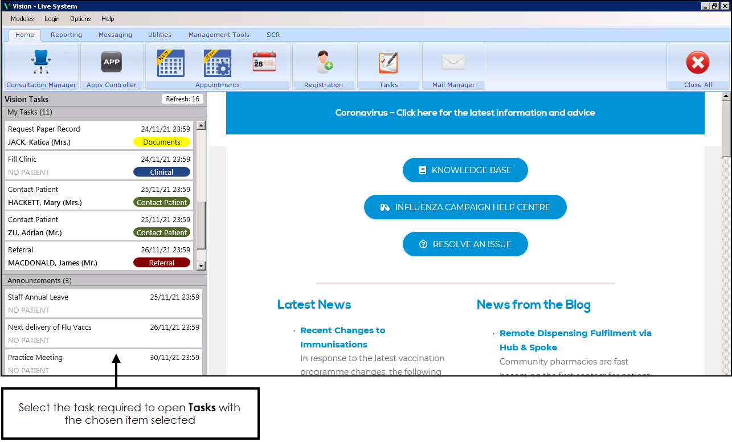This screenshot has height=442, width=732.
Task: Open Appointments setup calendar with gear icon
Action: pyautogui.click(x=217, y=63)
